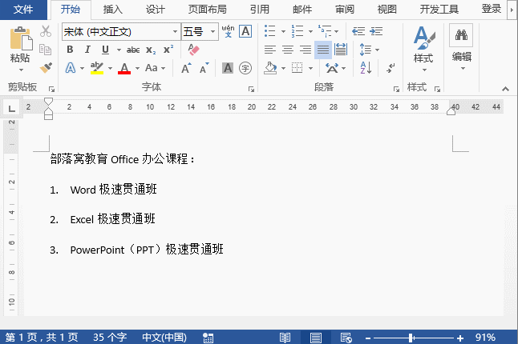Toggle justified alignment
518x344 pixels.
[x=323, y=50]
